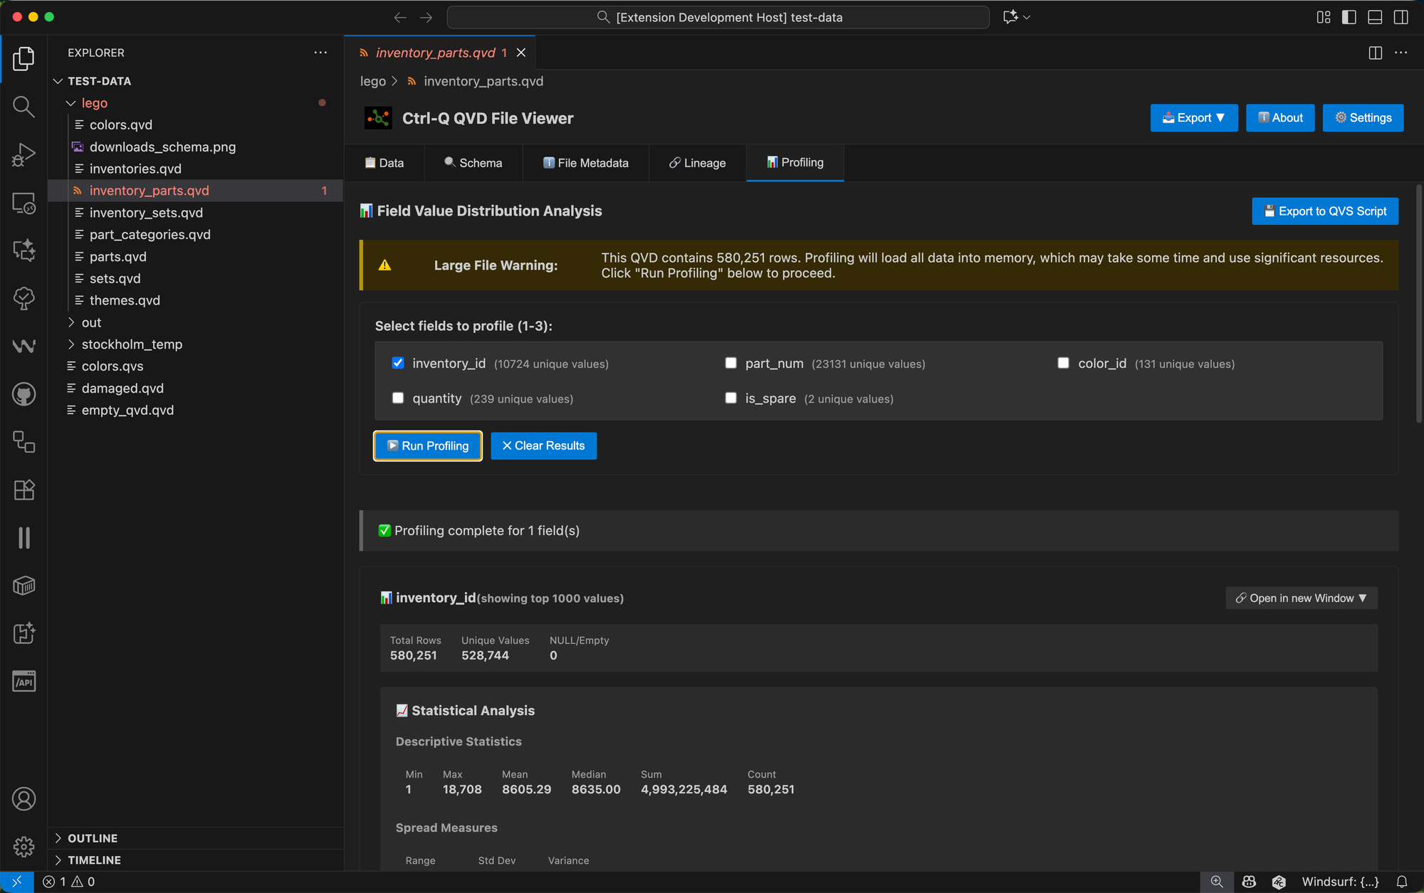The image size is (1424, 893).
Task: Open the Accounts icon in activity bar
Action: pos(23,799)
